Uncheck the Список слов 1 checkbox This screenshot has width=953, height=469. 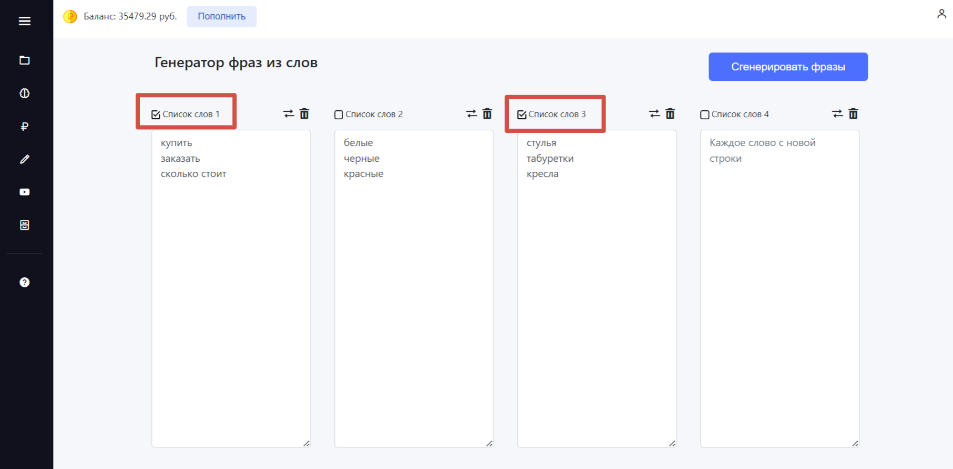[156, 114]
